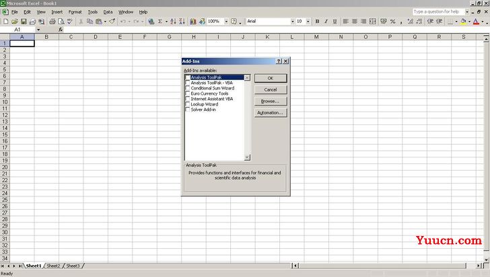Viewport: 490px width, 277px height.
Task: Click the AutoSum sigma icon
Action: pos(160,22)
